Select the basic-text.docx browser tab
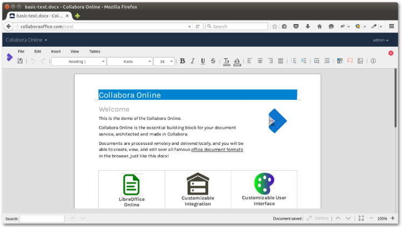This screenshot has height=227, width=402. point(39,16)
